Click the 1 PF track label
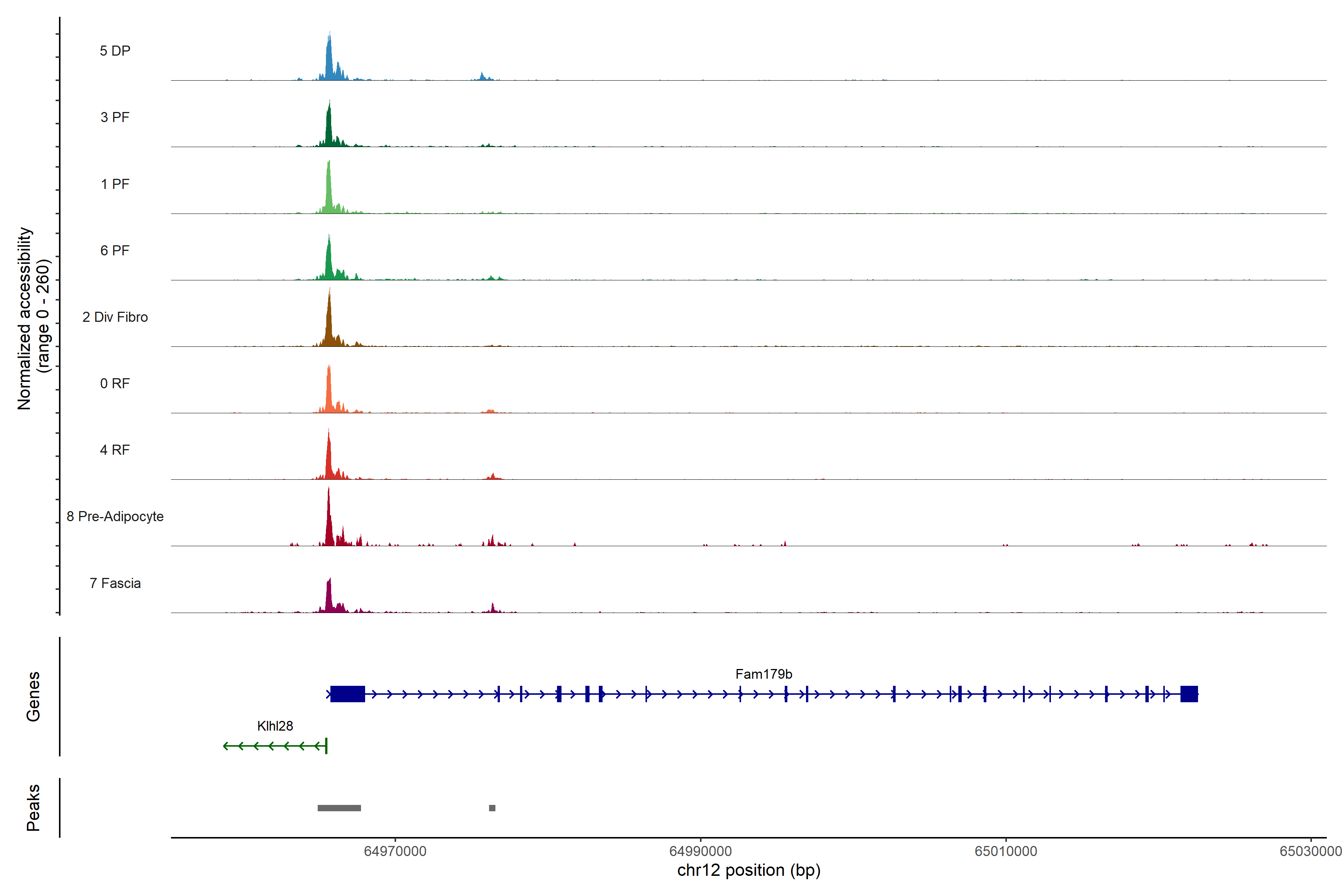 (x=115, y=184)
